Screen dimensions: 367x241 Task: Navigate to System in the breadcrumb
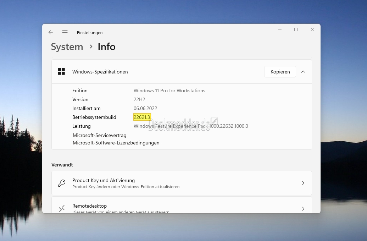(67, 46)
